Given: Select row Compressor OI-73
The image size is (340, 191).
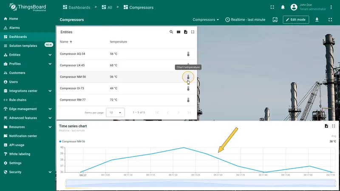Looking at the screenshot, I should pyautogui.click(x=127, y=88).
